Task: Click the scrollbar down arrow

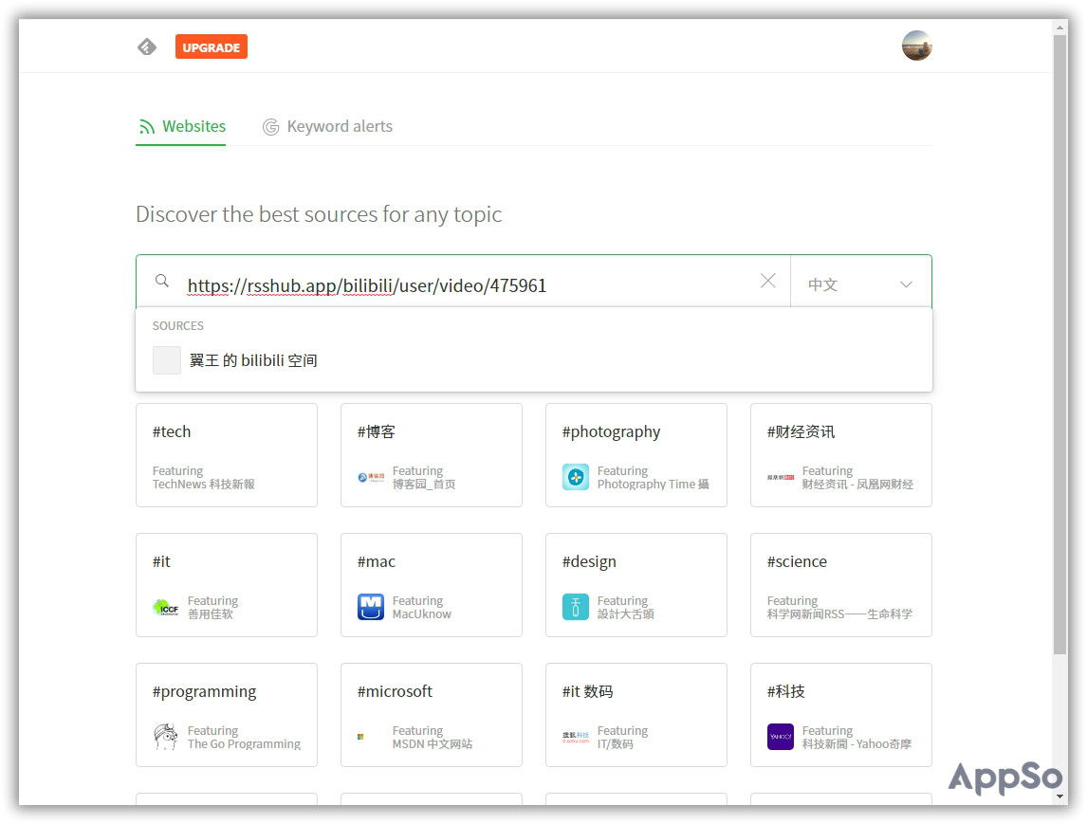Action: point(1059,797)
